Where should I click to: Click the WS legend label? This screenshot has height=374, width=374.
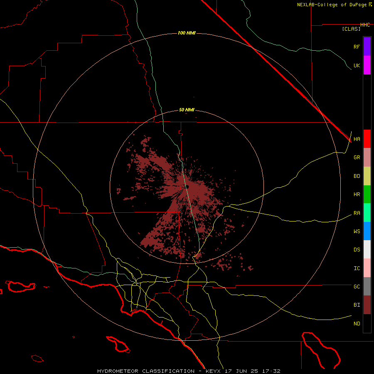357,231
